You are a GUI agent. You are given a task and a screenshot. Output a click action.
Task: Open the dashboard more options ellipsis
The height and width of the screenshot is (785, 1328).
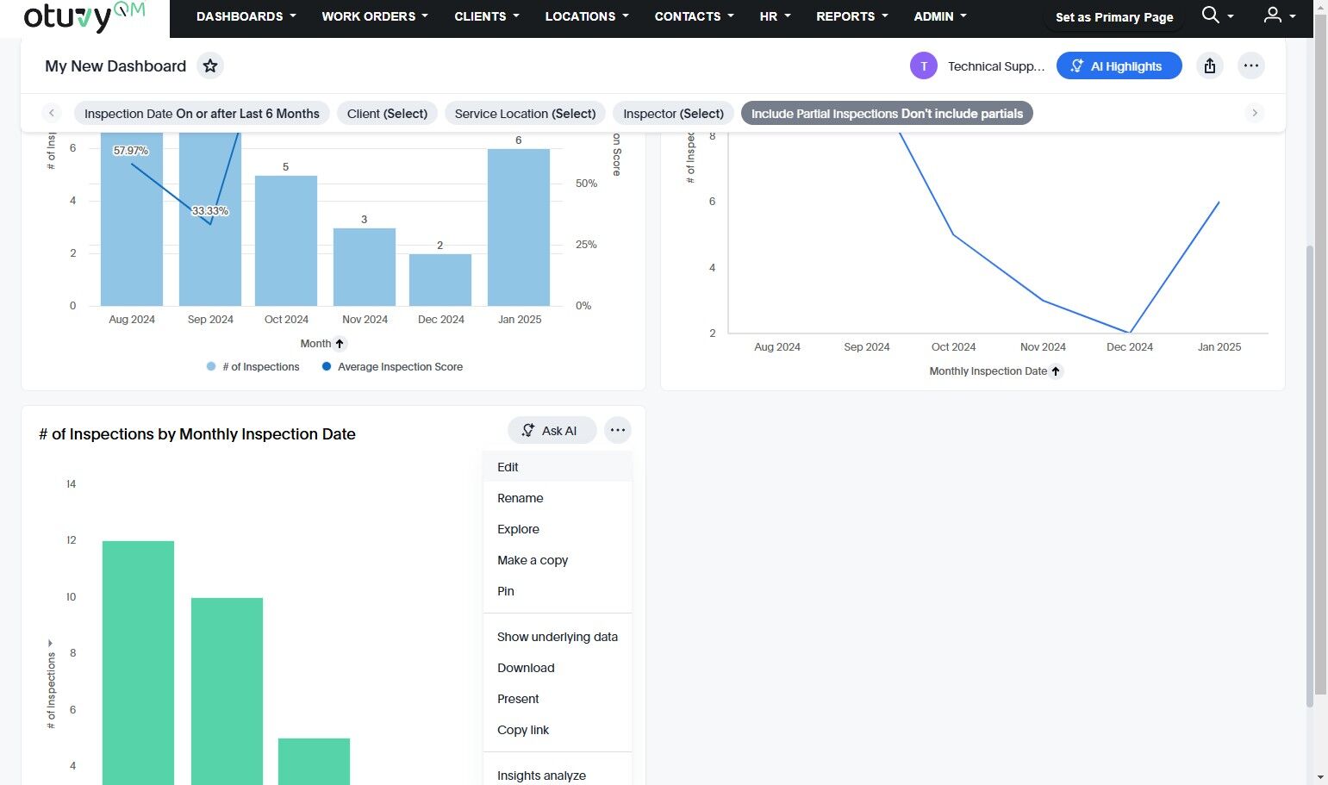(1251, 66)
